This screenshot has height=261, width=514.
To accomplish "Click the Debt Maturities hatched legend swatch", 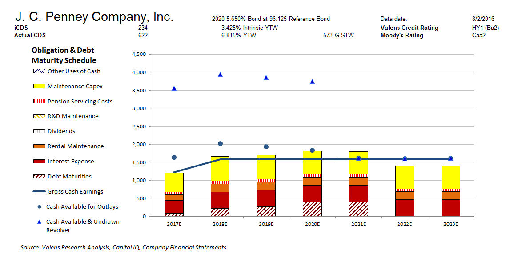I will coord(39,176).
